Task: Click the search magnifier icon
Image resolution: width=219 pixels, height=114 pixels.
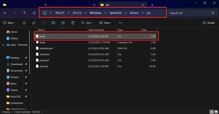Action: tap(213, 13)
